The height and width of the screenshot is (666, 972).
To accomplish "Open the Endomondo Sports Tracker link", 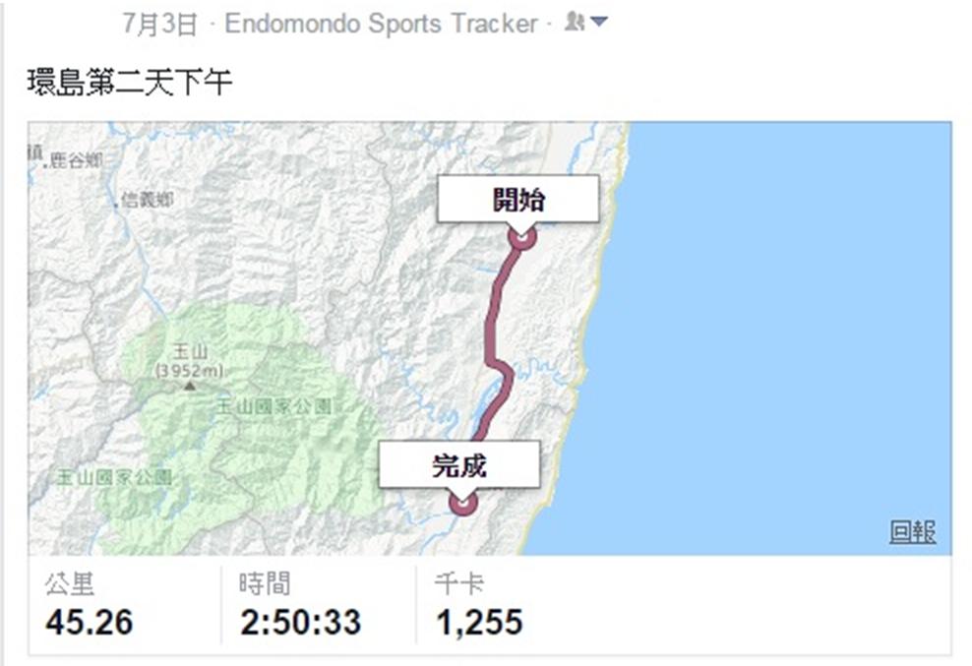I will 382,25.
